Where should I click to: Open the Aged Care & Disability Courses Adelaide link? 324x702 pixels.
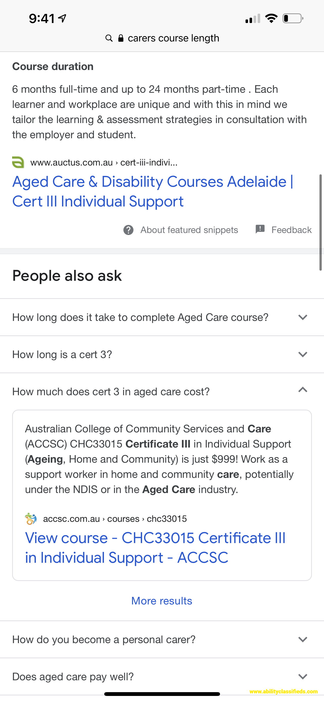(x=153, y=192)
